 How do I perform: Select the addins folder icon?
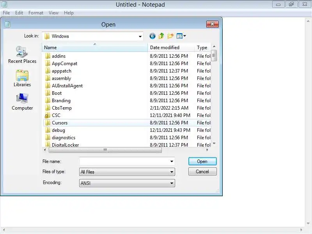tap(48, 56)
